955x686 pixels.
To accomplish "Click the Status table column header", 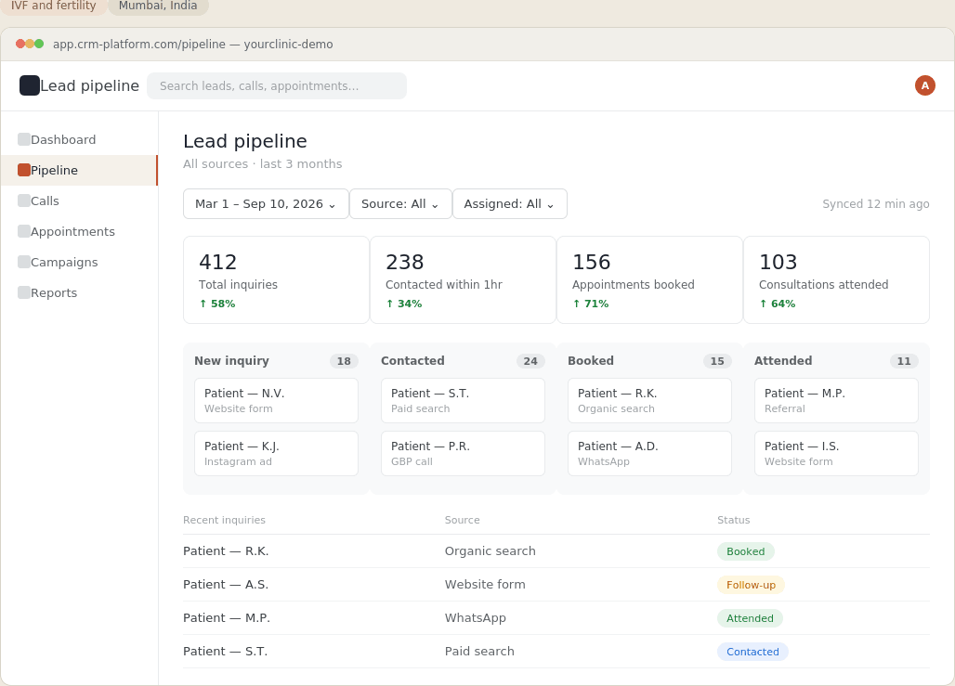I will click(x=733, y=520).
